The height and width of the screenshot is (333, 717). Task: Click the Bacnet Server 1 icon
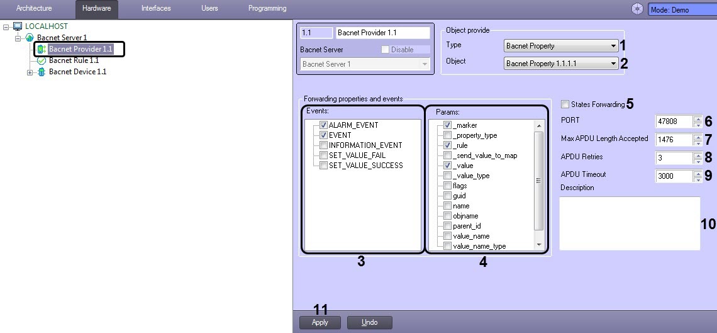30,38
